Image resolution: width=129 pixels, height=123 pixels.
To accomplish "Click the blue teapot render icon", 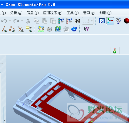I will [x=74, y=29].
